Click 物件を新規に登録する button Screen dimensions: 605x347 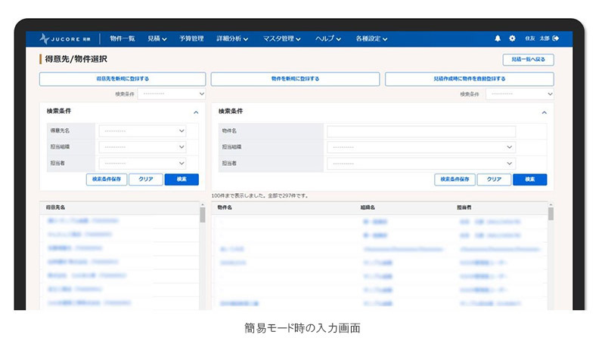(295, 79)
